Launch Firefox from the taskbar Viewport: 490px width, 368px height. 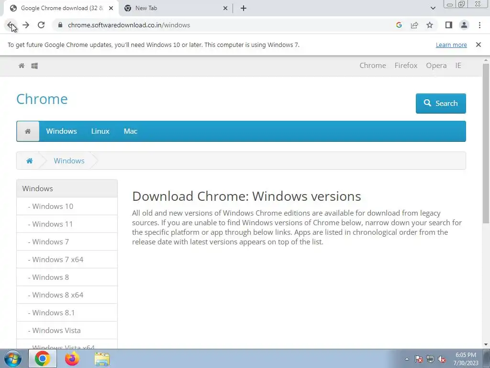[x=72, y=358]
